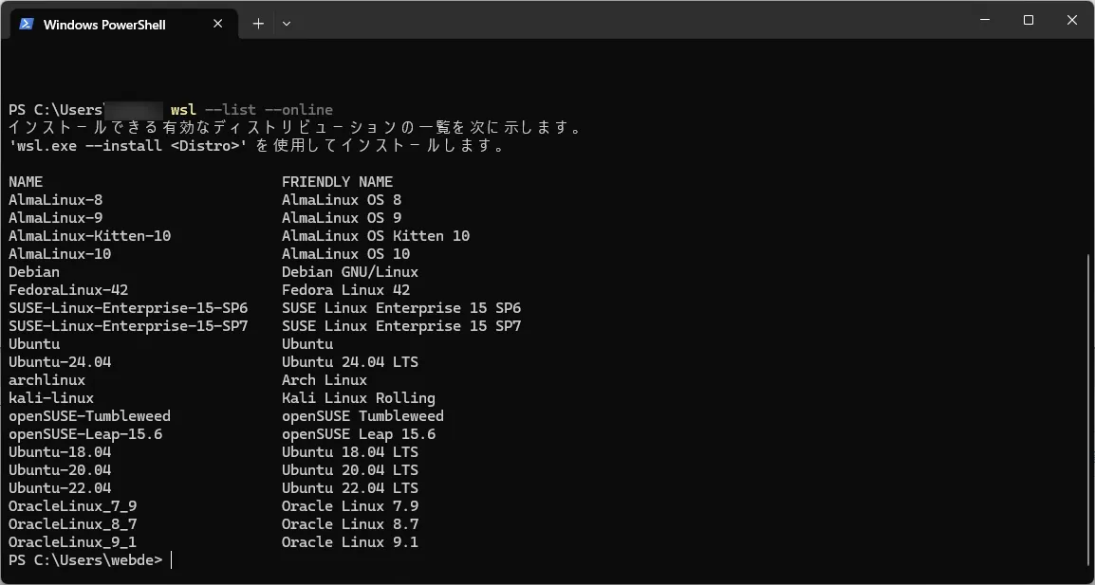Click the 'wsl.exe --install <Distro>' instruction line

256,147
